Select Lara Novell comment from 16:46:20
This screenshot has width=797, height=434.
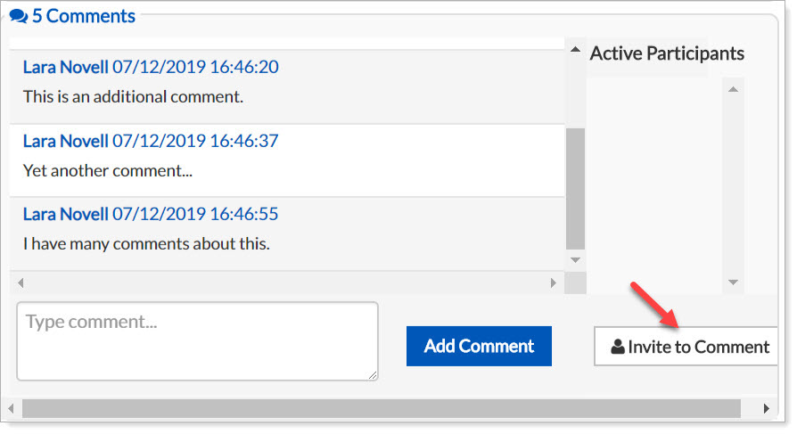(x=287, y=86)
